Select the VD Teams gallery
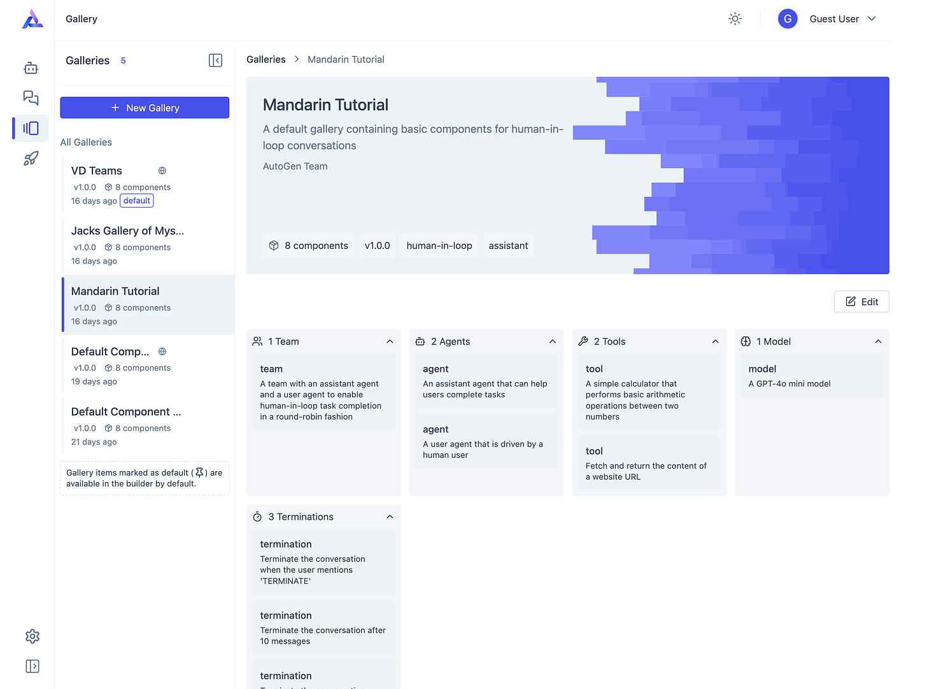The image size is (927, 689). click(x=148, y=185)
